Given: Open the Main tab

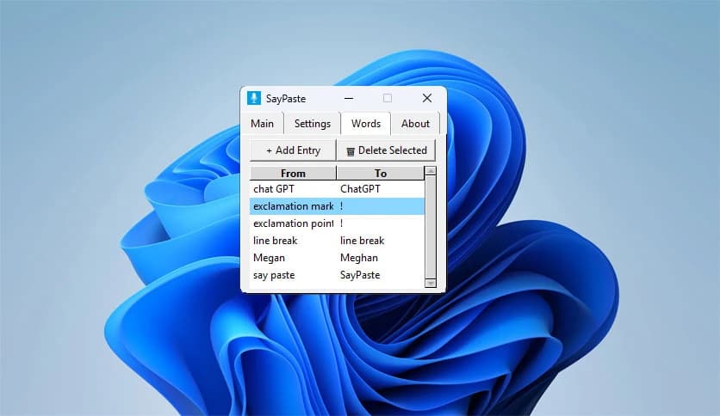Looking at the screenshot, I should [262, 124].
